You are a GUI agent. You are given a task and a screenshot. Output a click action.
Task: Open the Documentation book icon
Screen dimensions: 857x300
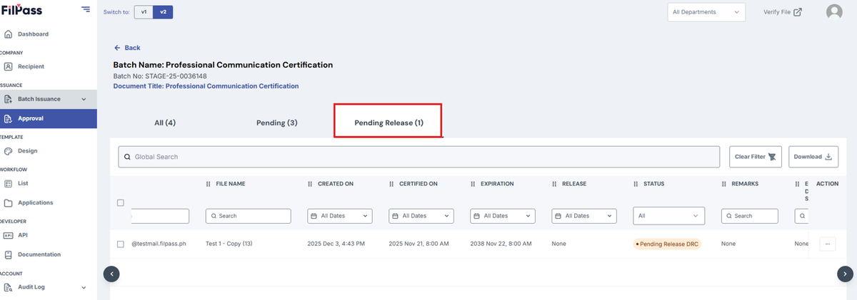pos(8,254)
